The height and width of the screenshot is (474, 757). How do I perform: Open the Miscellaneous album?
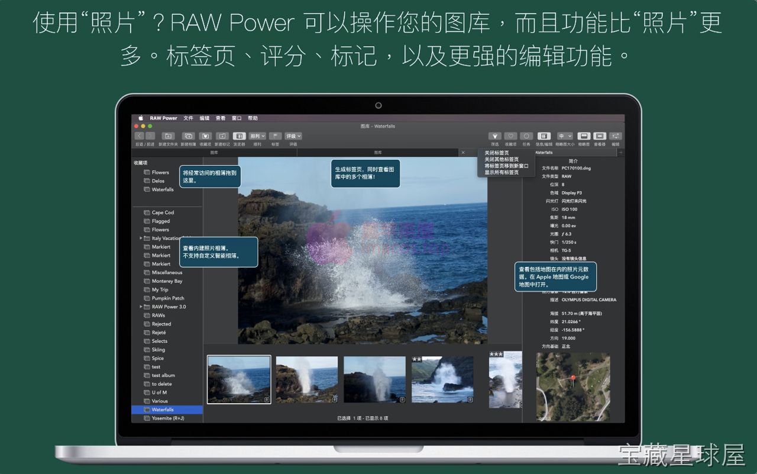tap(167, 273)
